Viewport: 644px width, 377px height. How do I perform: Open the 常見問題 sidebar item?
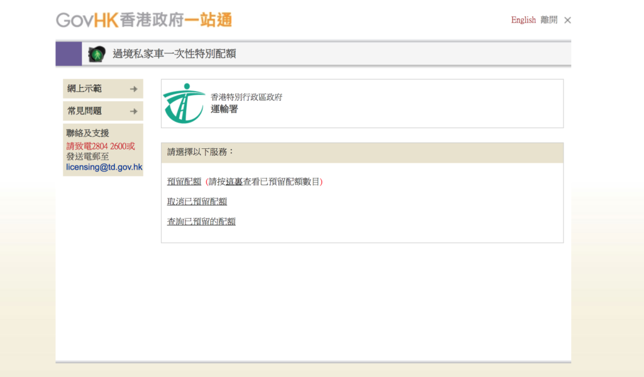[85, 111]
